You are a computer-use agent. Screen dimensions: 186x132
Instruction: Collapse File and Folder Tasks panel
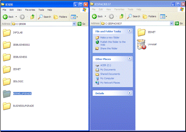130,31
